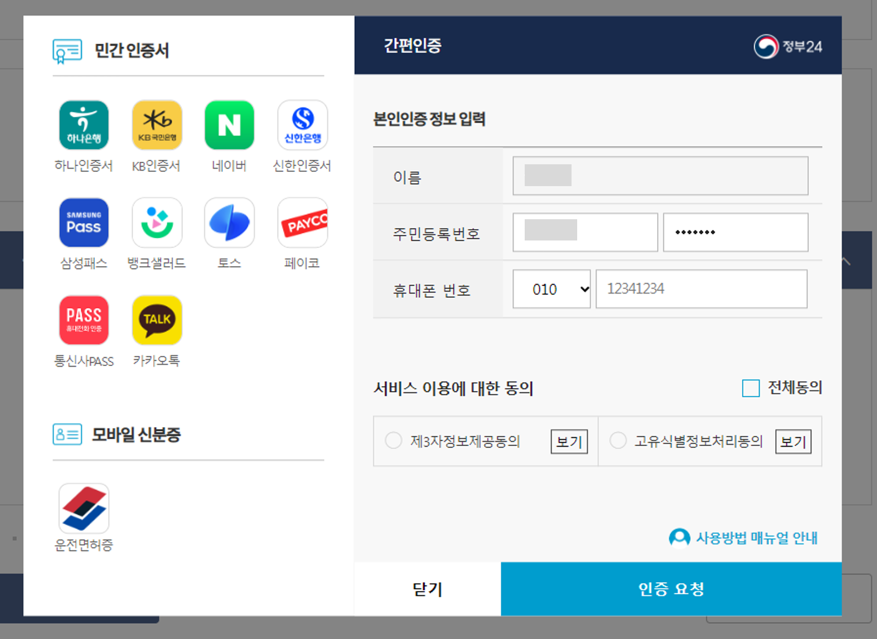This screenshot has width=877, height=639.
Task: Choose KB인증서 for authentication
Action: 157,125
